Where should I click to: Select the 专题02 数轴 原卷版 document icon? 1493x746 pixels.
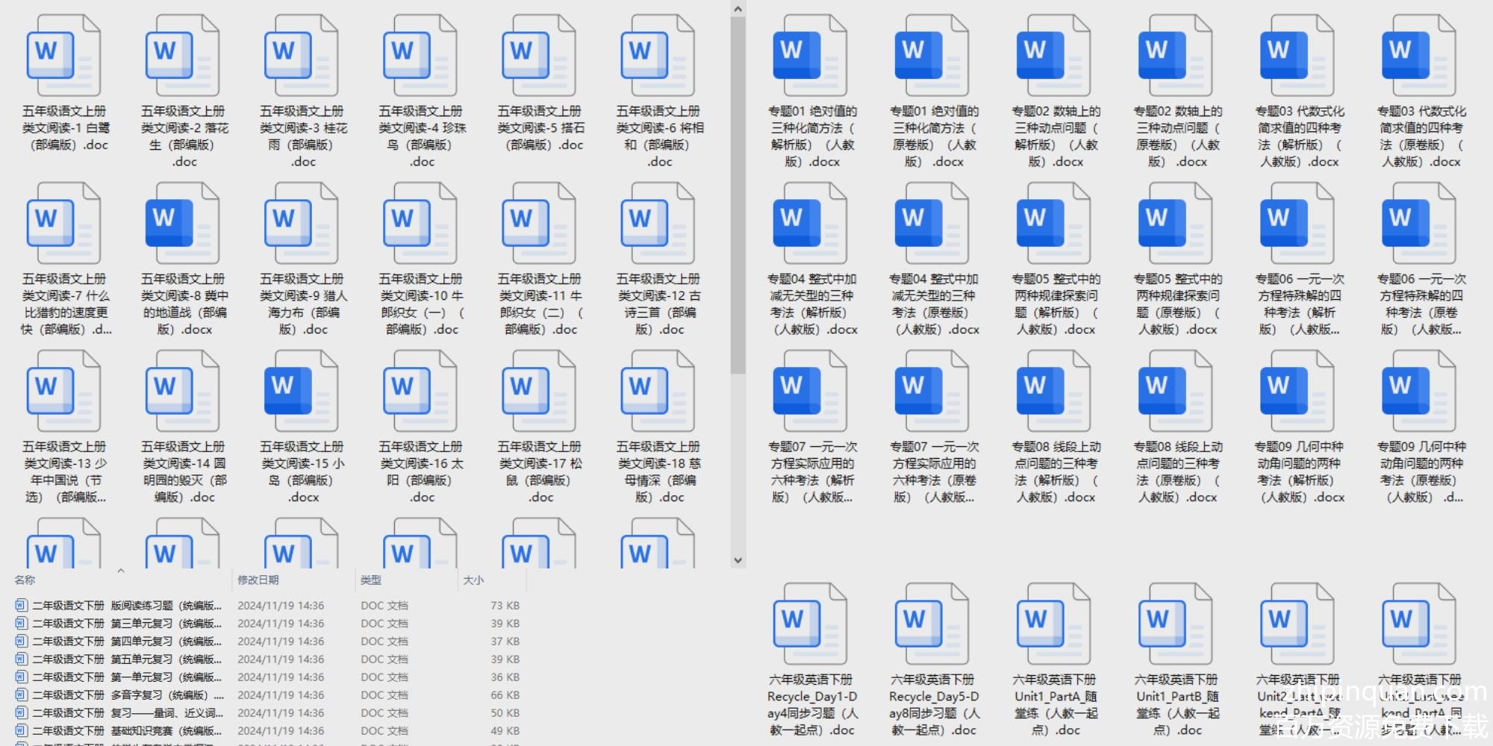click(1176, 56)
